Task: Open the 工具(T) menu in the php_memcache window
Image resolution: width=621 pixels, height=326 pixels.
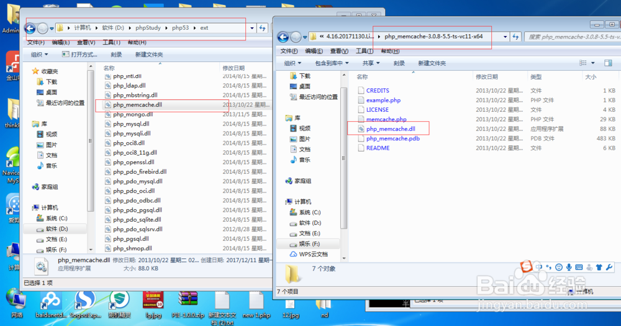Action: 364,51
